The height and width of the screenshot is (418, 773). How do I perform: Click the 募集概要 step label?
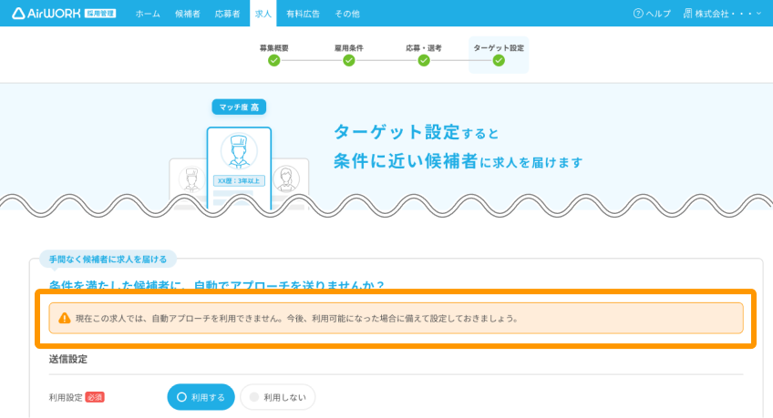click(274, 47)
